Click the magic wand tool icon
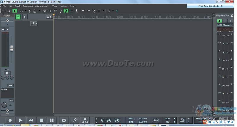237x127 pixels. click(x=94, y=11)
